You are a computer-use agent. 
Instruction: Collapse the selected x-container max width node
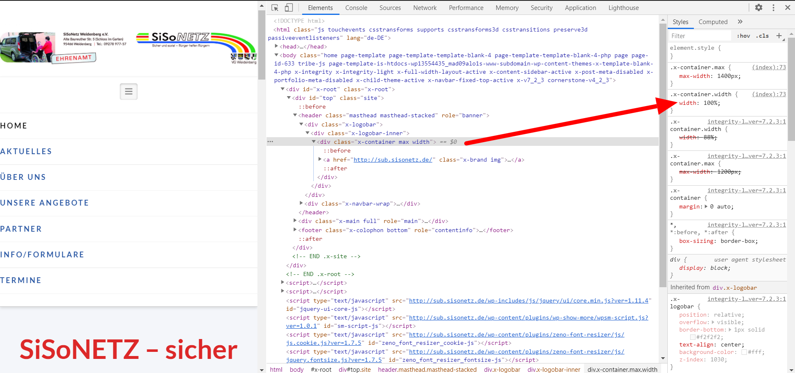(313, 142)
